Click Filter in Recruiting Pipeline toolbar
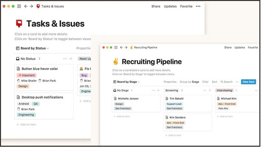Screen dimensions: 261x147 pyautogui.click(x=205, y=82)
